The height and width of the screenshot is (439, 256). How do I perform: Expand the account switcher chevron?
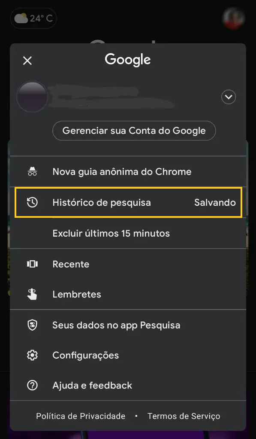pyautogui.click(x=229, y=97)
